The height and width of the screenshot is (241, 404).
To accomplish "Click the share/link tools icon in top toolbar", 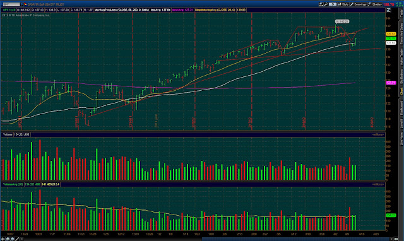I will pos(321,4).
